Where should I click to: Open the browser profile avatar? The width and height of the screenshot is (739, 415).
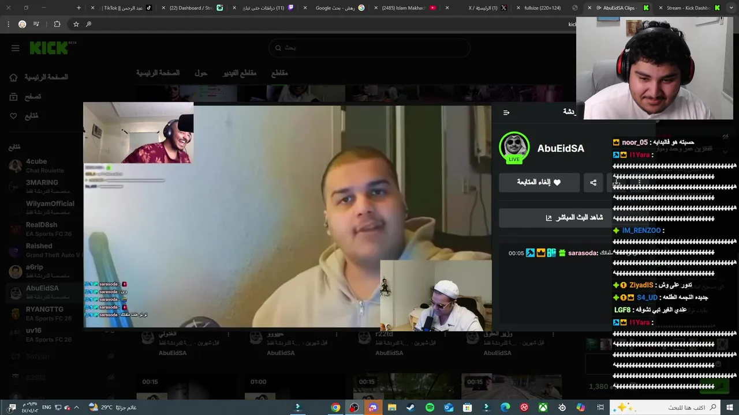pyautogui.click(x=22, y=24)
